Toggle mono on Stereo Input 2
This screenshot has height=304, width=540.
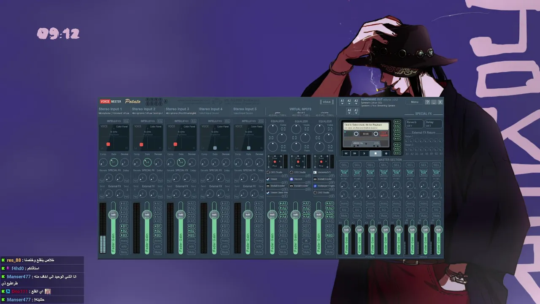pyautogui.click(x=157, y=241)
